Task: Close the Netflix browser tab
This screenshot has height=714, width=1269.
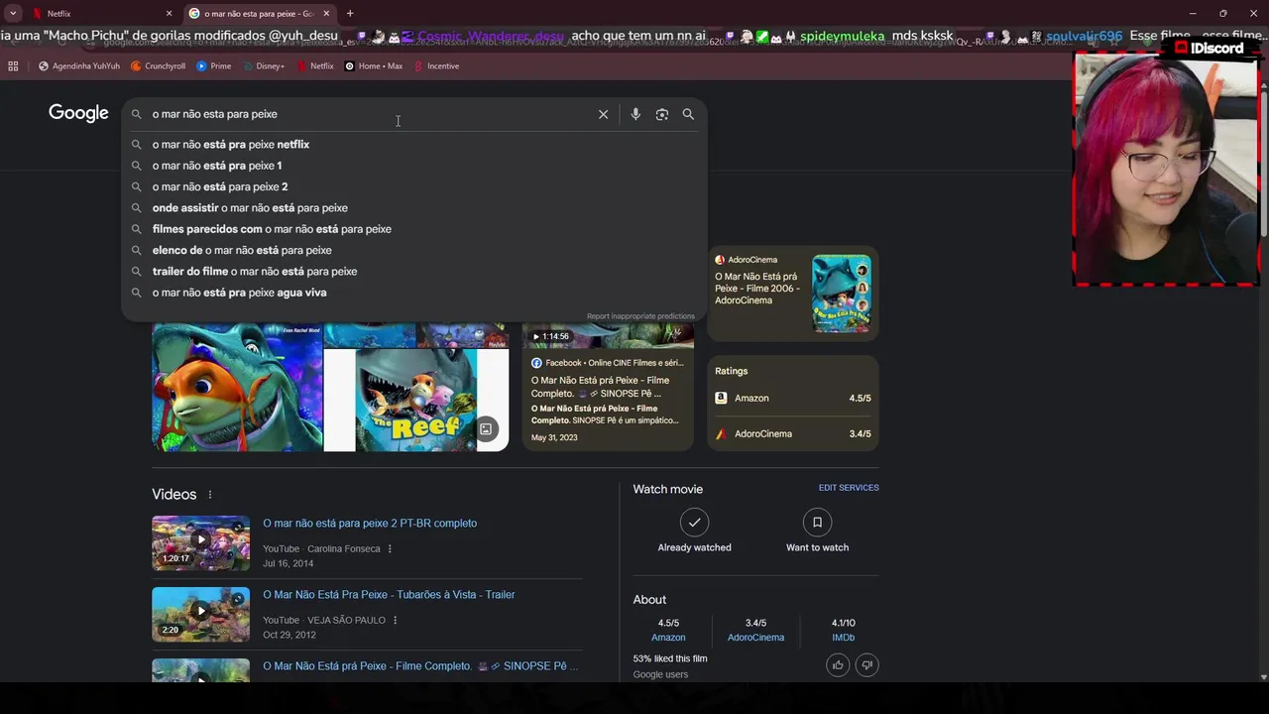Action: (x=169, y=14)
